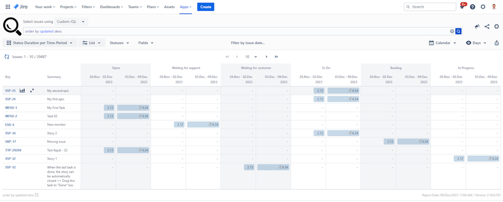This screenshot has width=503, height=202.
Task: Expand the Fields dropdown
Action: coord(146,43)
